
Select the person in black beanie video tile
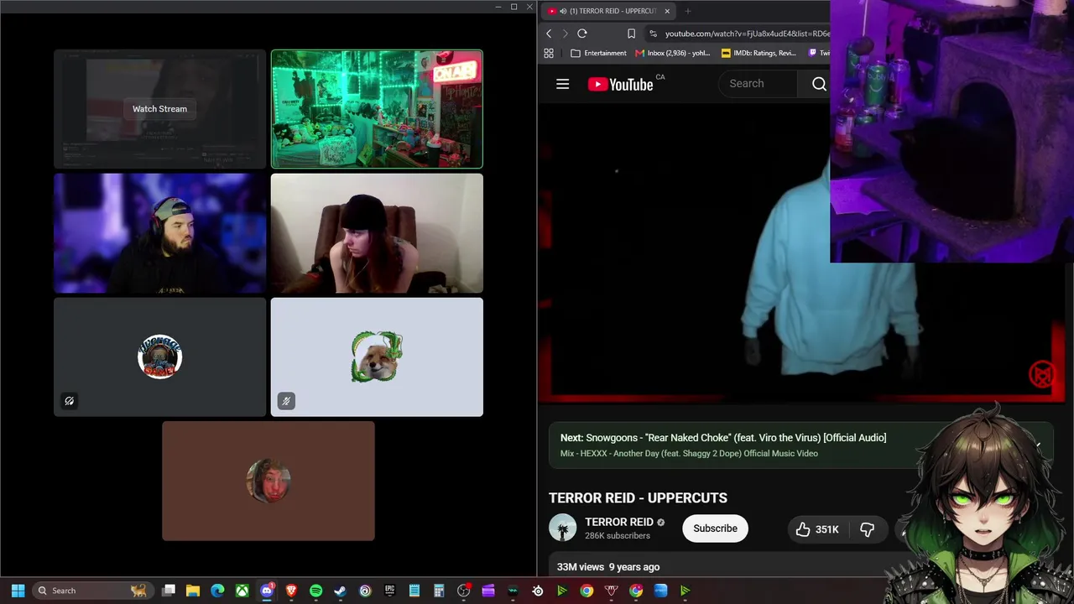point(377,233)
